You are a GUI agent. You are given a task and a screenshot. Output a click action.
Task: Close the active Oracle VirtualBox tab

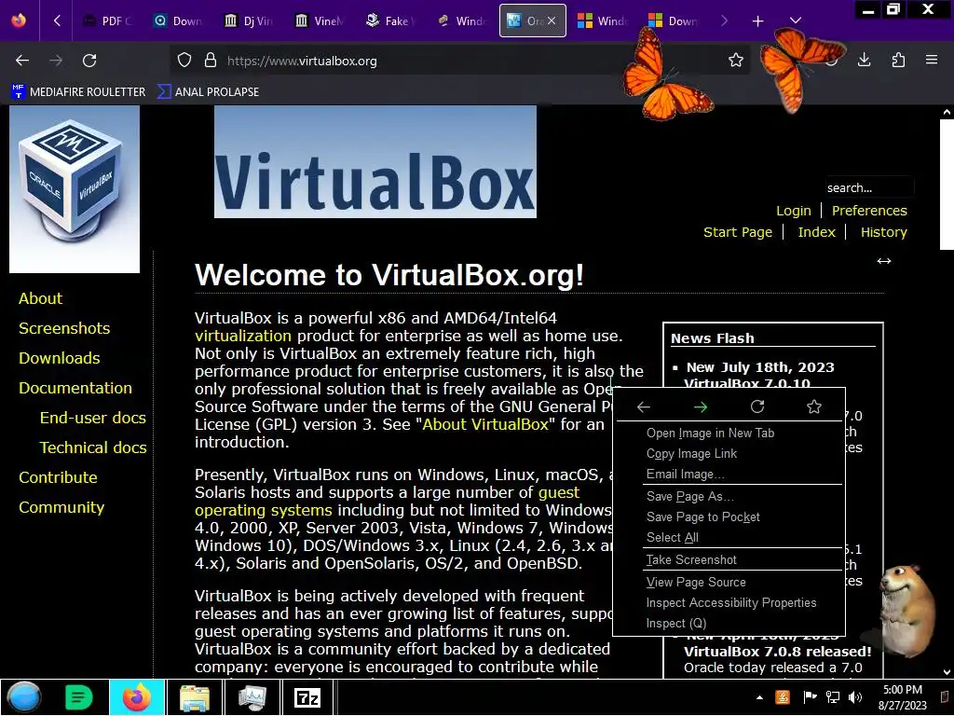coord(552,21)
